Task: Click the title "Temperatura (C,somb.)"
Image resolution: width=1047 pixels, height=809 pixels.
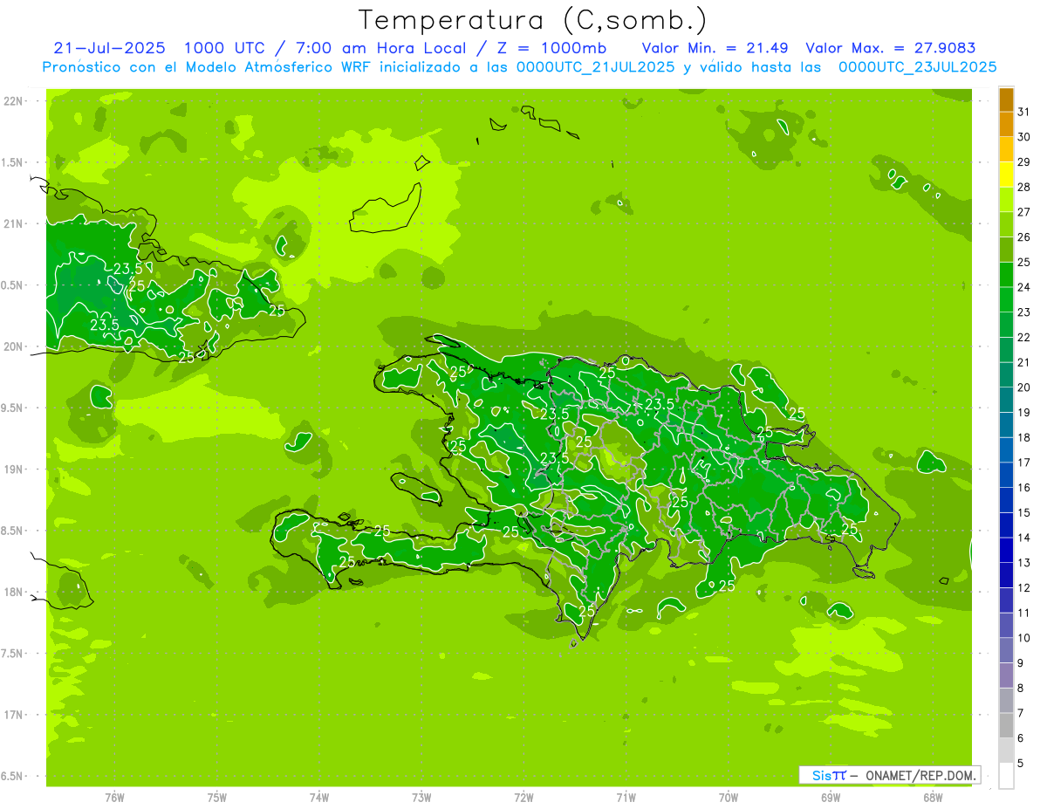Action: [532, 19]
